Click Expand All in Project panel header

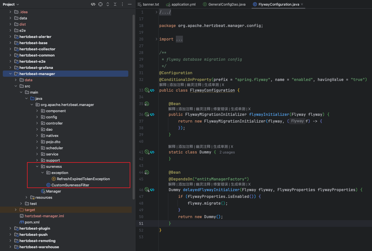pos(108,4)
